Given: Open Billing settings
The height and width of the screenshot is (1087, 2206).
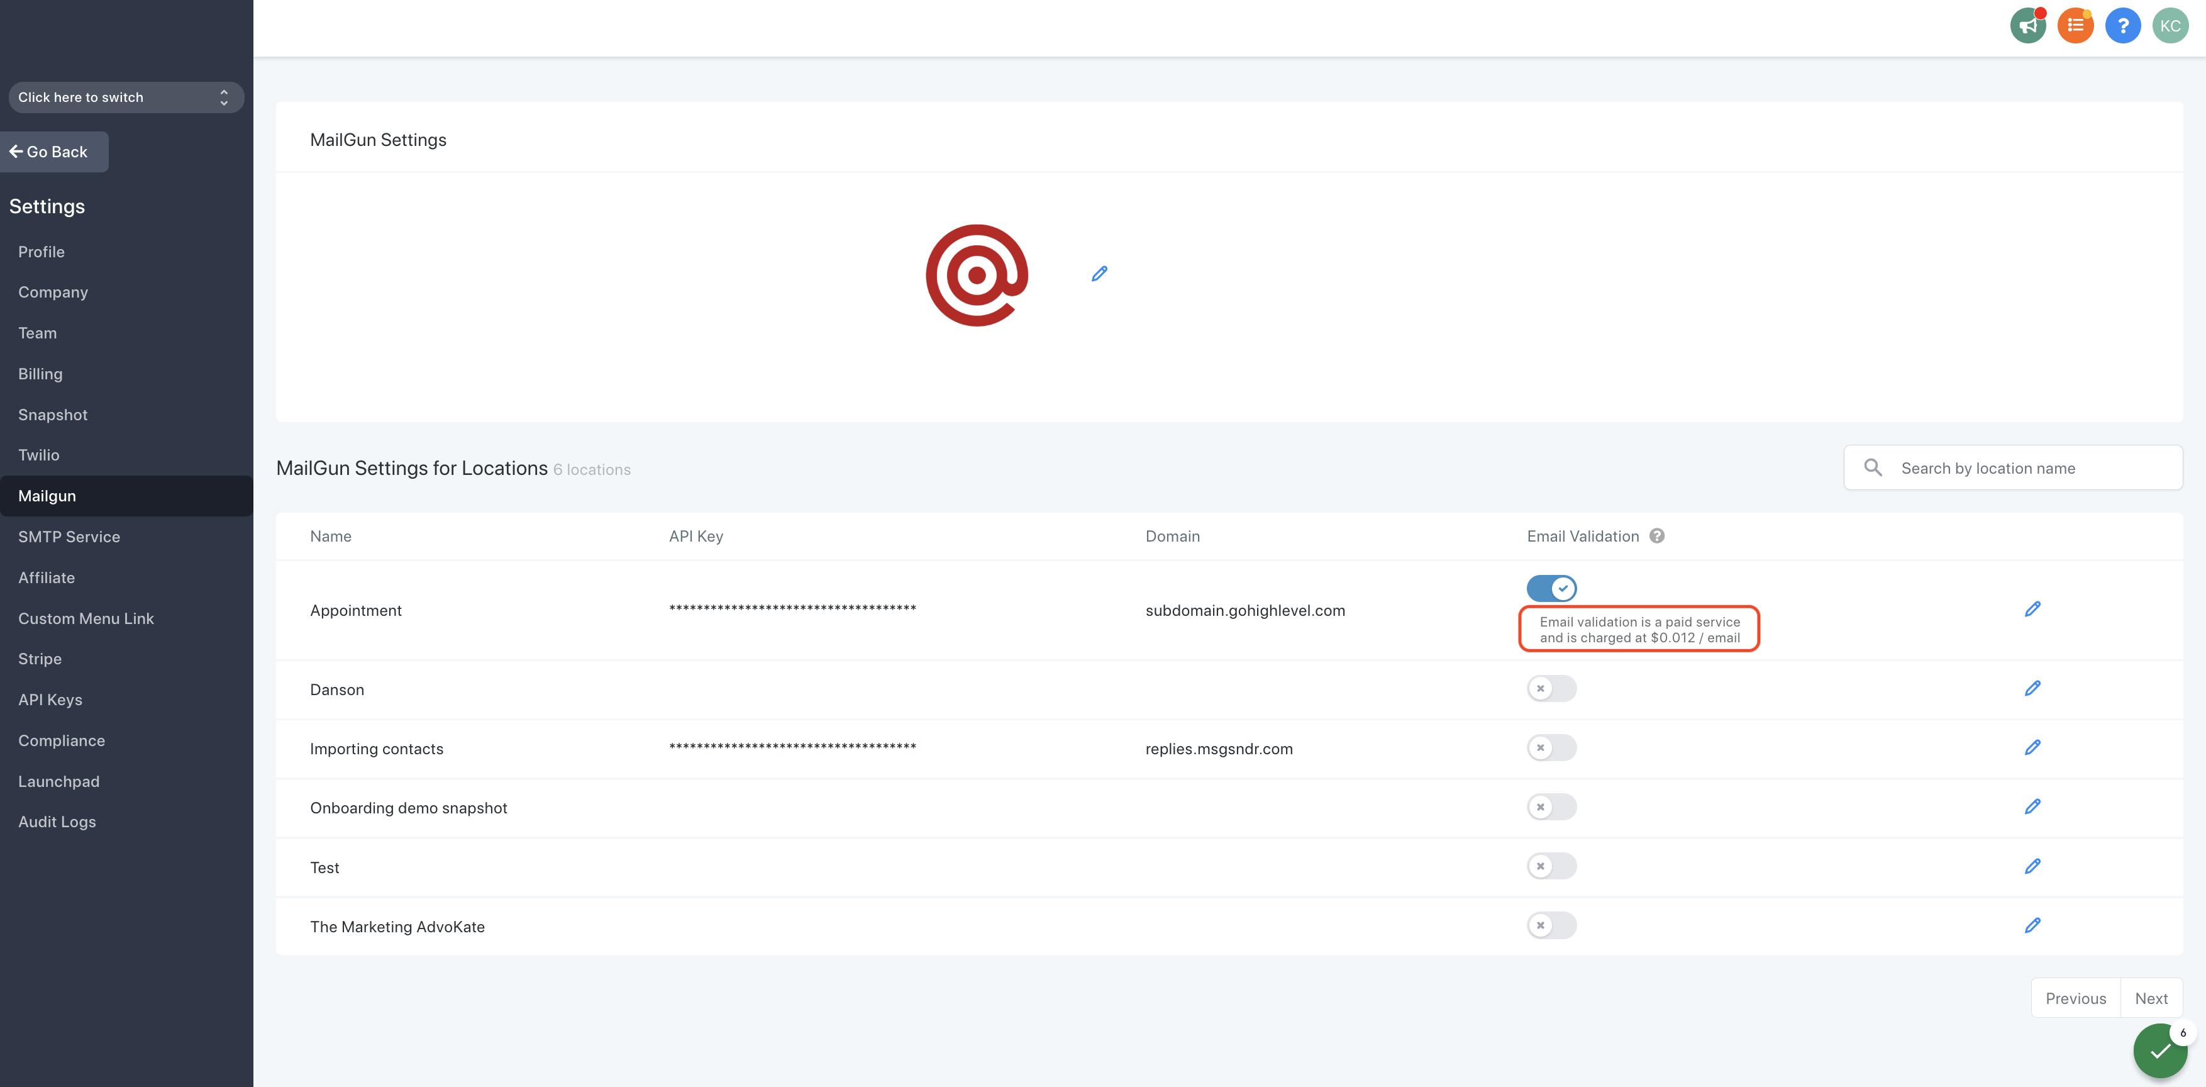Looking at the screenshot, I should [40, 374].
